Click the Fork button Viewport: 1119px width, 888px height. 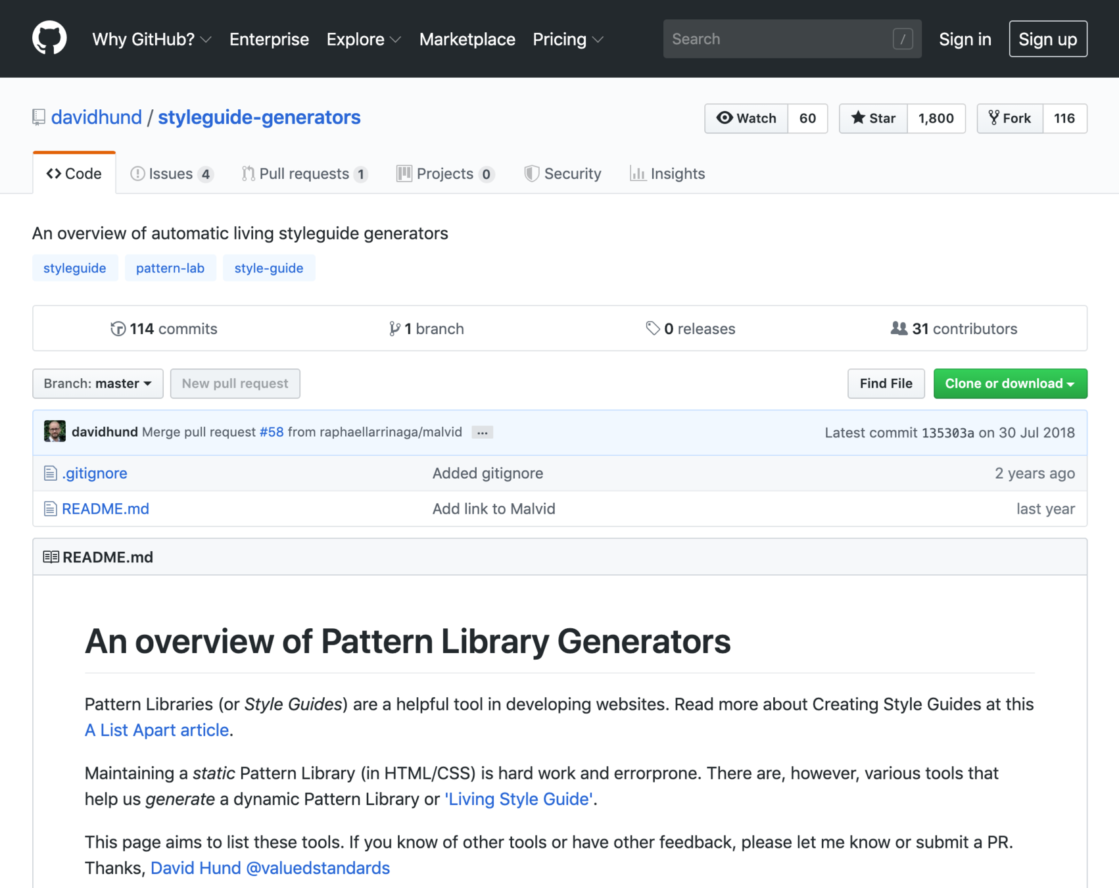click(x=1010, y=118)
